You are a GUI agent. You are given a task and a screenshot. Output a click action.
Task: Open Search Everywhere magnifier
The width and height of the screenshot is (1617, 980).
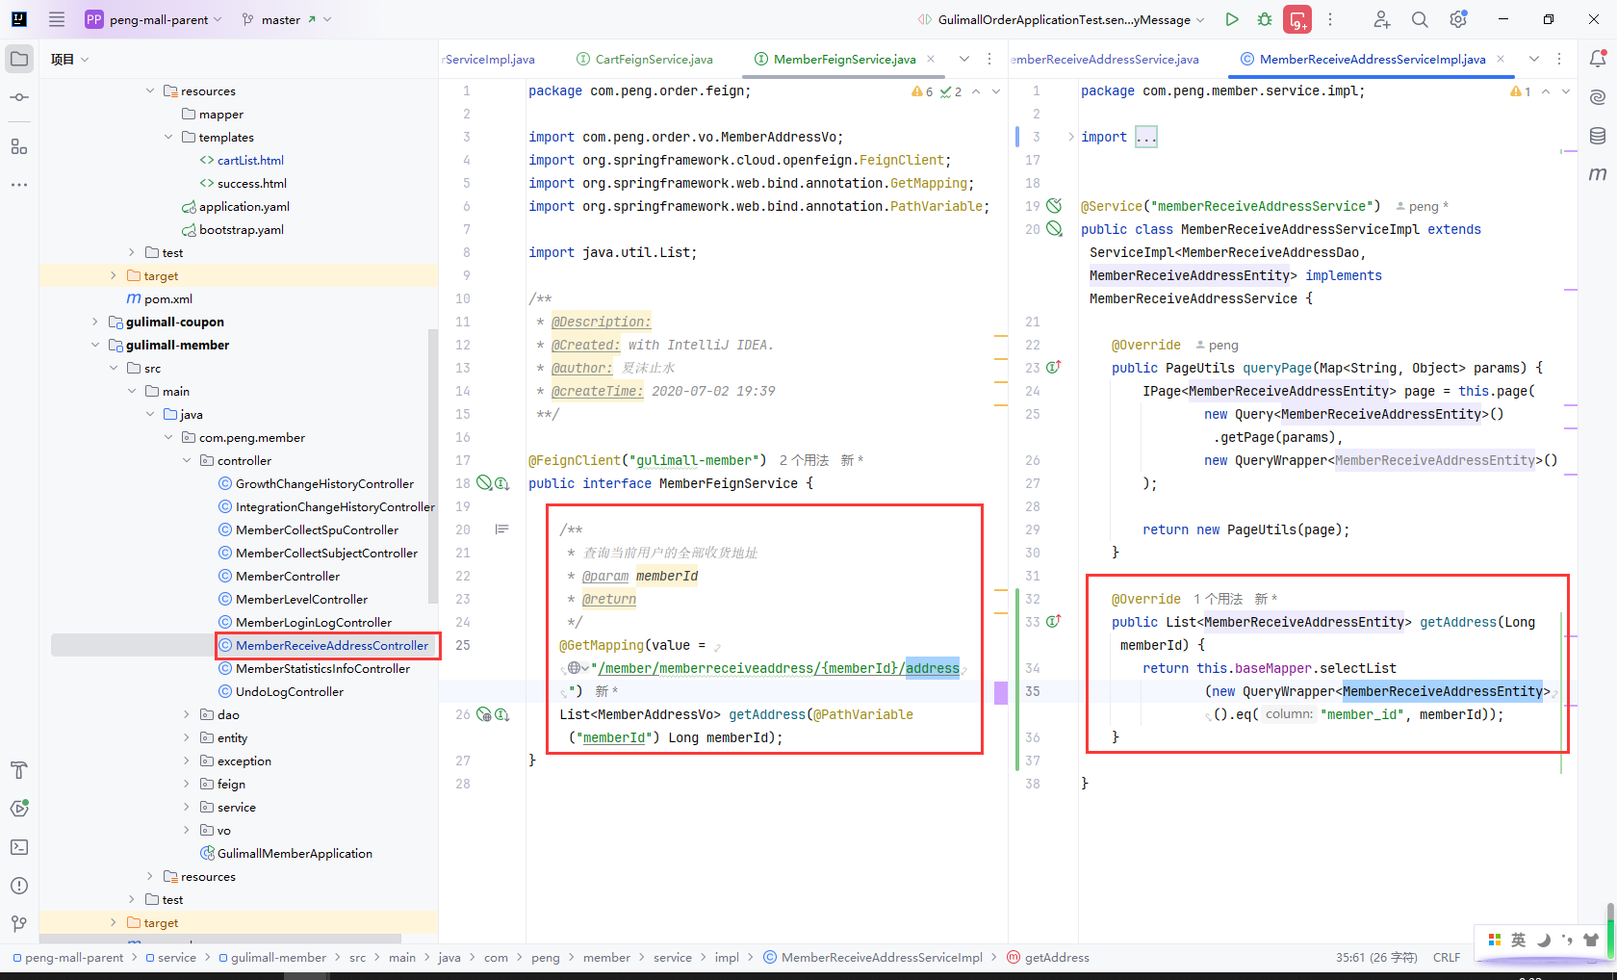[1420, 19]
